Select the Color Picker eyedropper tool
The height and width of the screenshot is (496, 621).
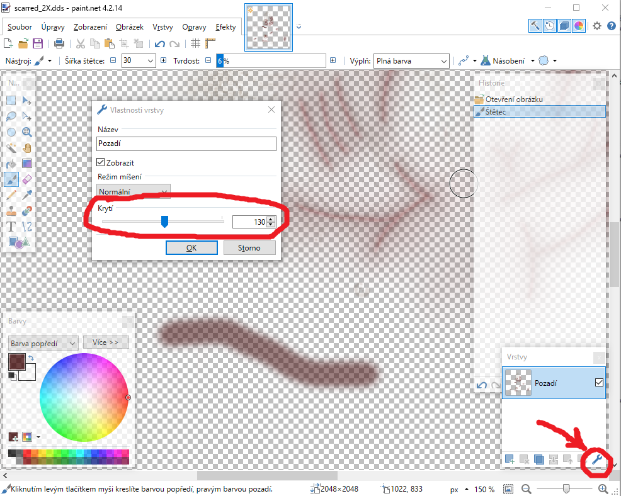tap(26, 195)
